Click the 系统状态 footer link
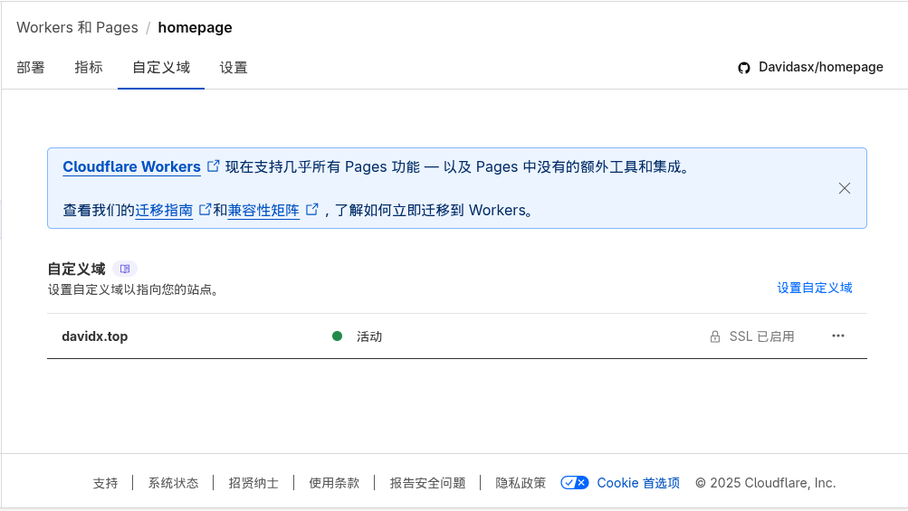Viewport: 908px width, 511px height. tap(173, 483)
